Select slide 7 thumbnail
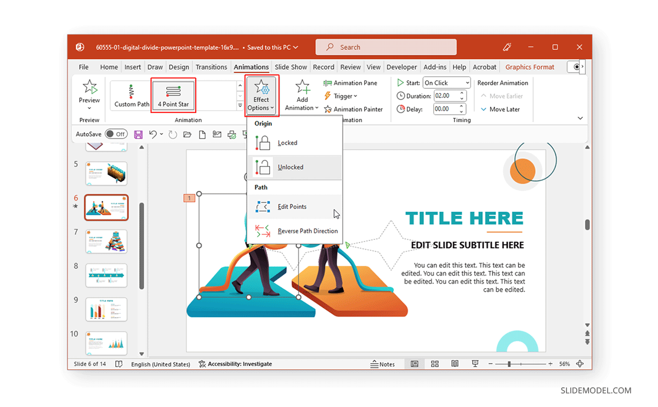The height and width of the screenshot is (407, 658). coord(106,241)
